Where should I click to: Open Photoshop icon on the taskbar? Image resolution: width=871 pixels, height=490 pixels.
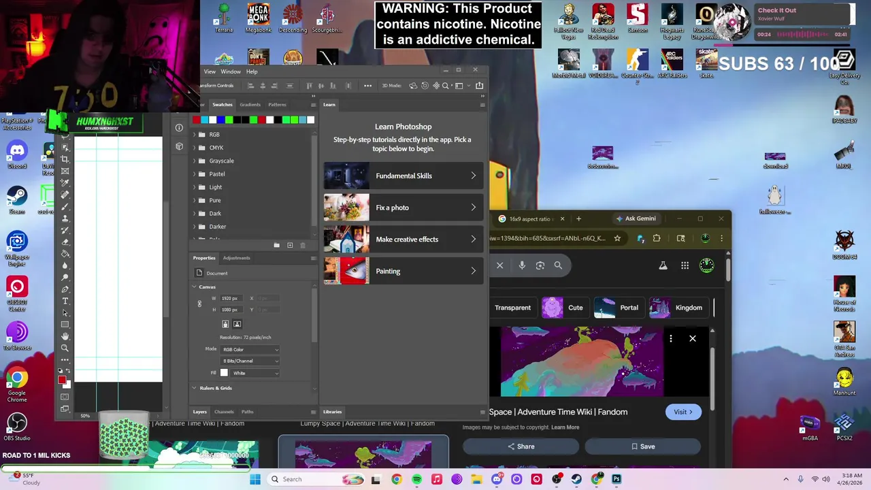617,479
